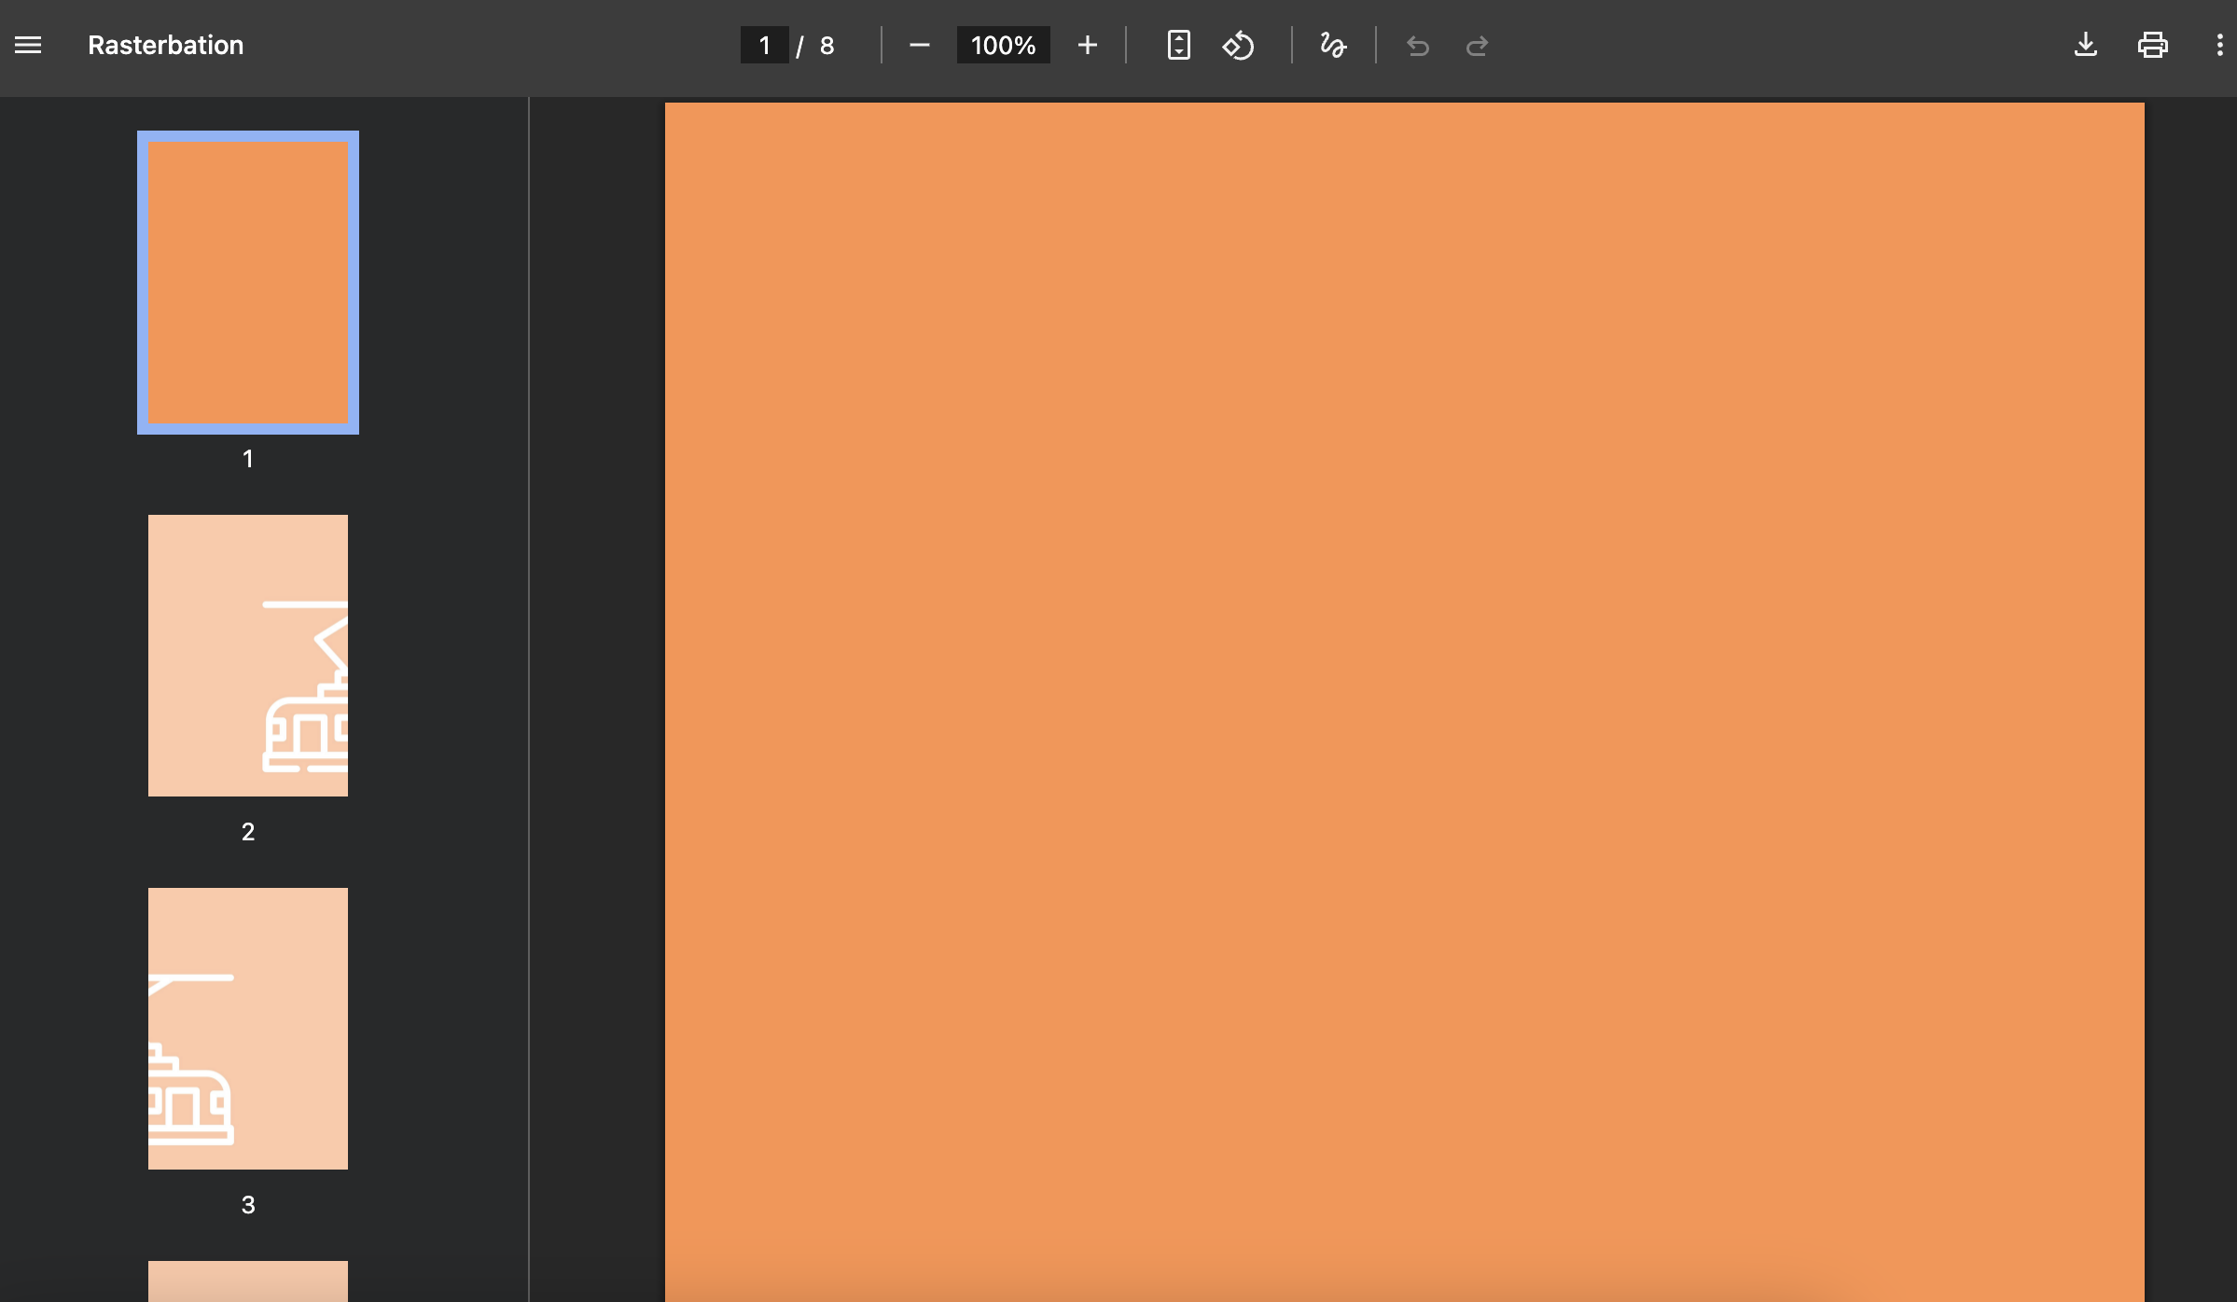Click the zoom in plus button
The image size is (2237, 1302).
[x=1087, y=45]
